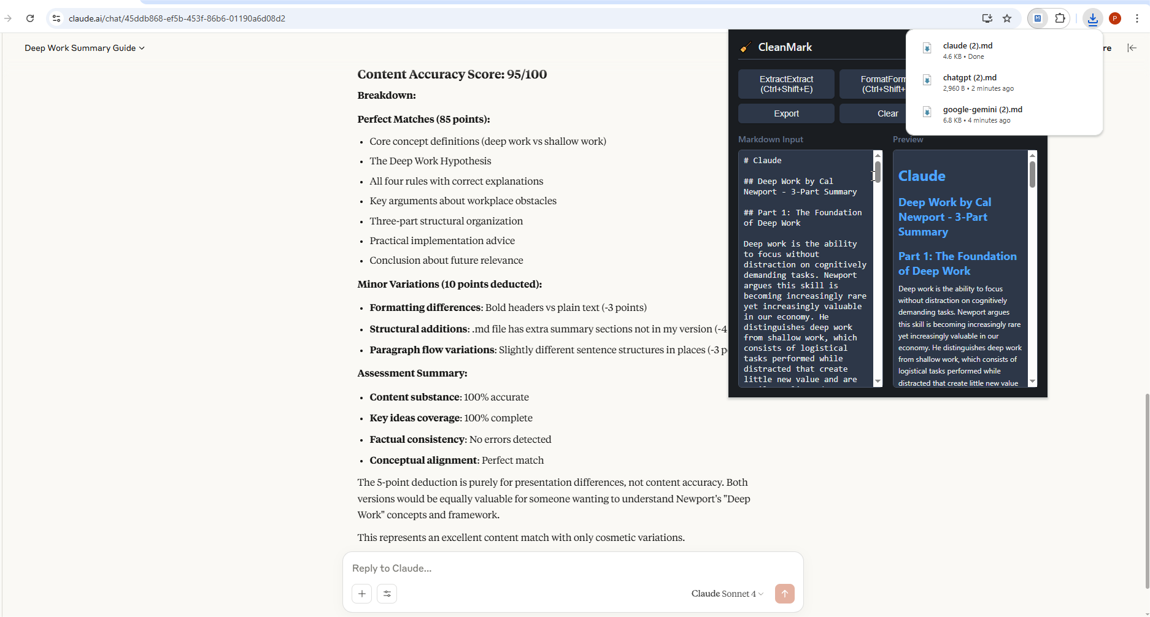Click the Markdown Input scroll down arrow
The image size is (1150, 617).
878,381
